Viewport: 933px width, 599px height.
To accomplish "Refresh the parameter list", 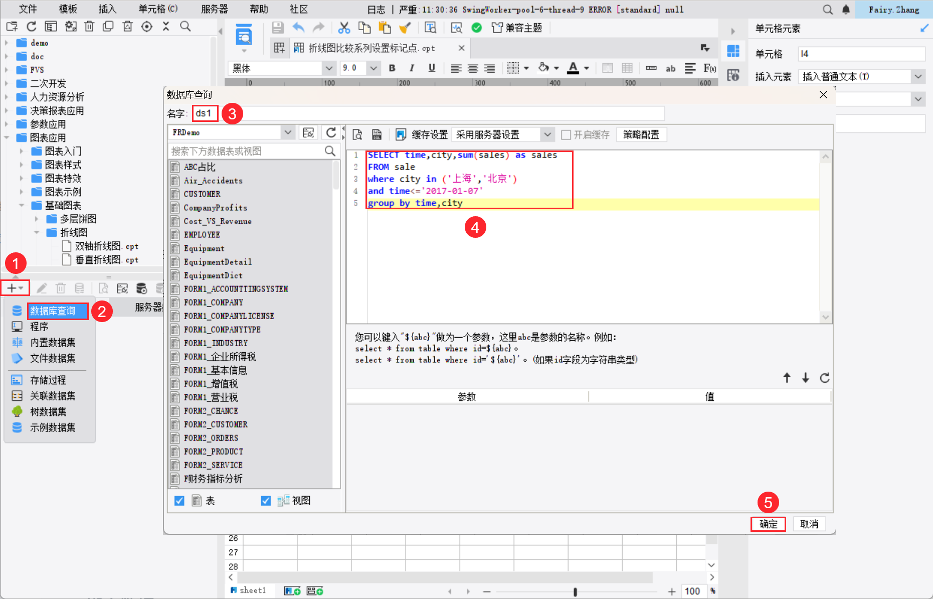I will point(825,378).
